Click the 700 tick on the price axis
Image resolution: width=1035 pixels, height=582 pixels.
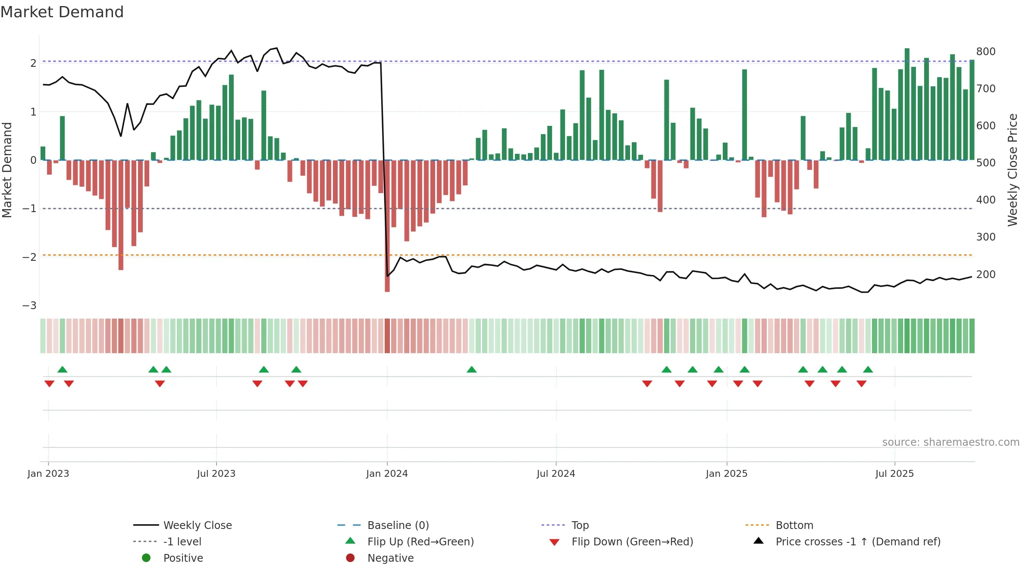(x=986, y=89)
